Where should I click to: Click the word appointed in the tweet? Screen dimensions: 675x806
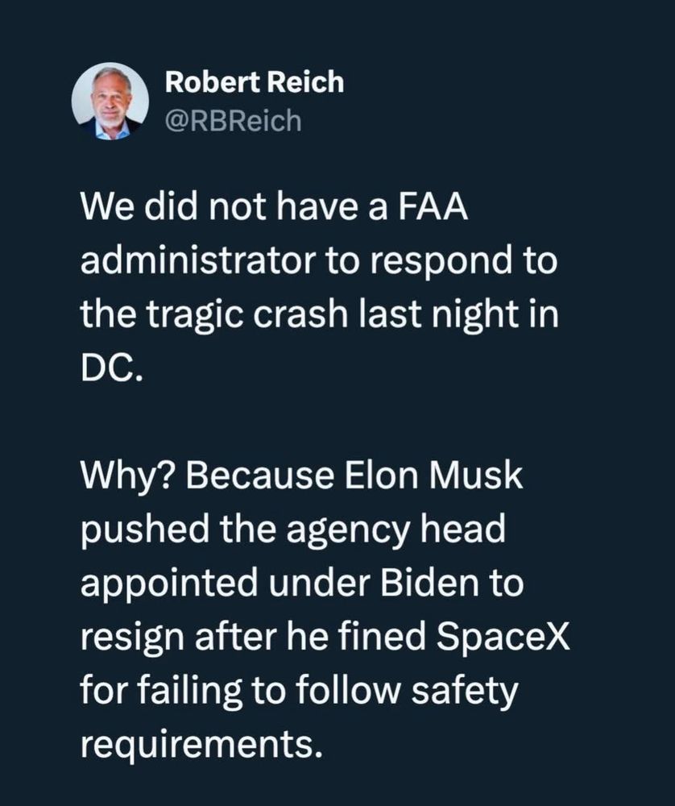click(169, 585)
